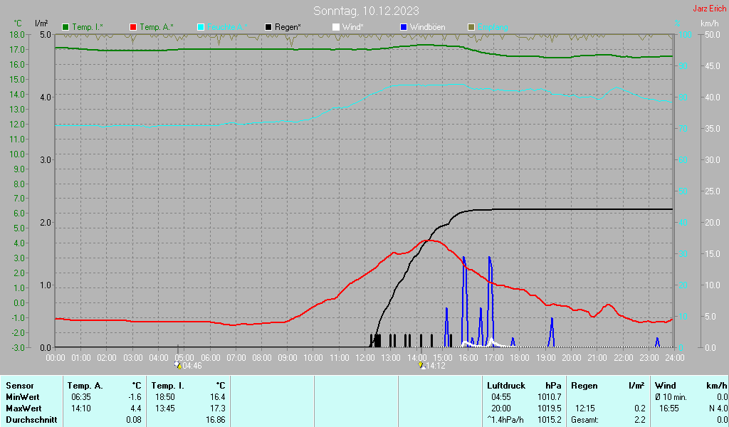The height and width of the screenshot is (427, 729).
Task: Toggle the black Regen legend square
Action: tap(268, 27)
